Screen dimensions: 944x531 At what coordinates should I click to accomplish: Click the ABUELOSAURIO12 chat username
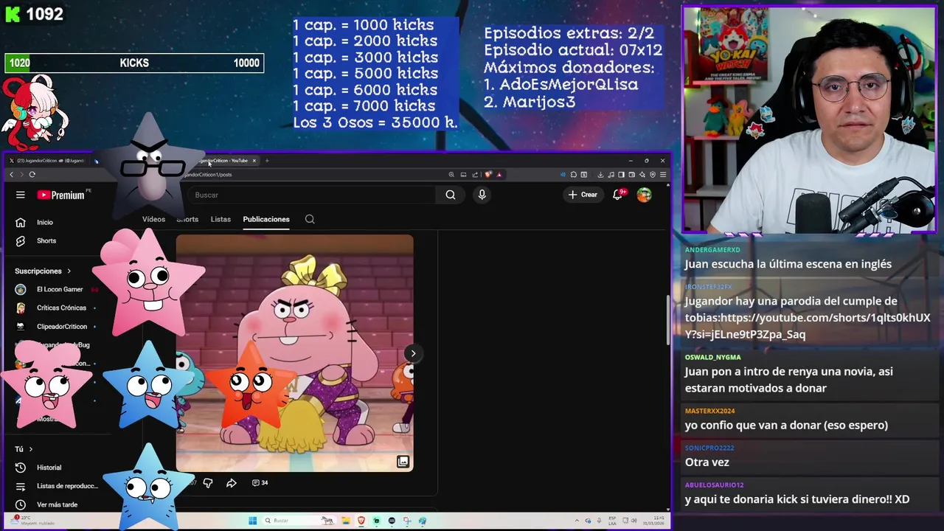tap(714, 485)
